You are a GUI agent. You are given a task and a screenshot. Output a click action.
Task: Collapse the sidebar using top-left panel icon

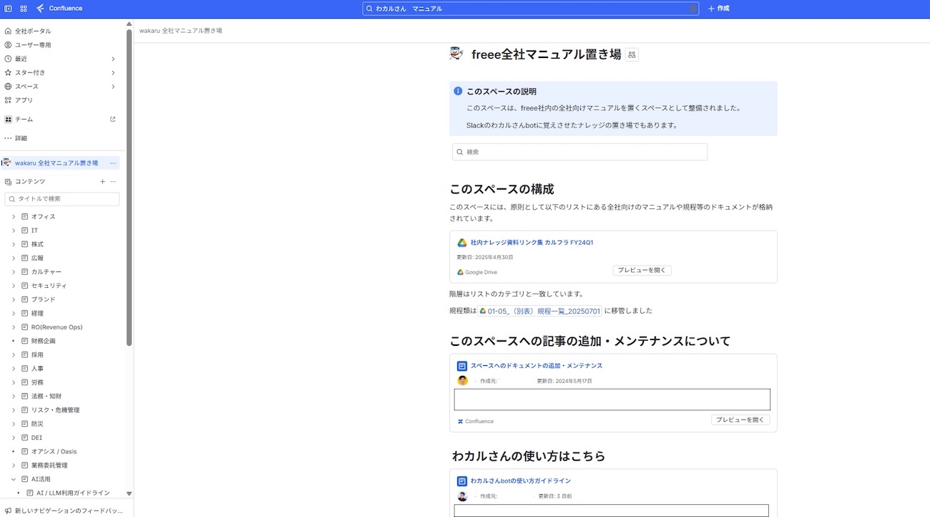(x=9, y=9)
